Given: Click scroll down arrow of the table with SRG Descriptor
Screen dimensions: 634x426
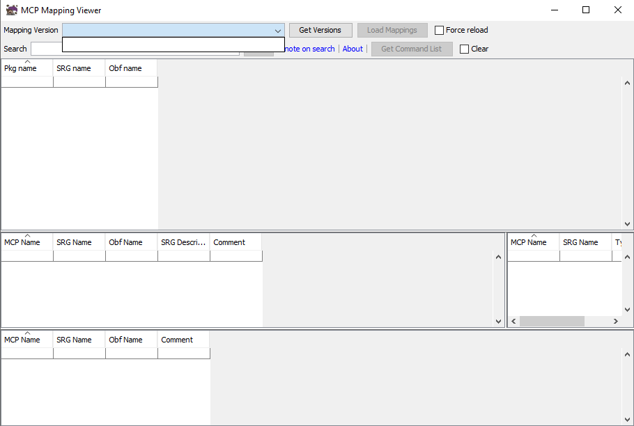Looking at the screenshot, I should (x=498, y=322).
